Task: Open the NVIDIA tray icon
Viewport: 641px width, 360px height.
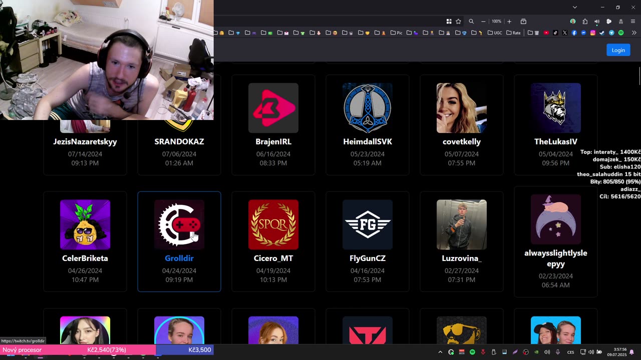Action: [x=536, y=352]
